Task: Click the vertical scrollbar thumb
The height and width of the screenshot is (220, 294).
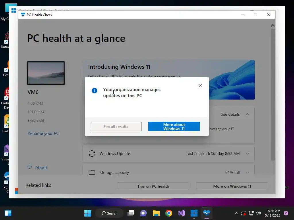Action: tap(273, 94)
